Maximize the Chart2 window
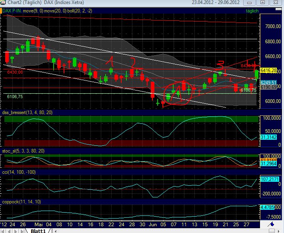The width and height of the screenshot is (284, 233). (x=263, y=2)
